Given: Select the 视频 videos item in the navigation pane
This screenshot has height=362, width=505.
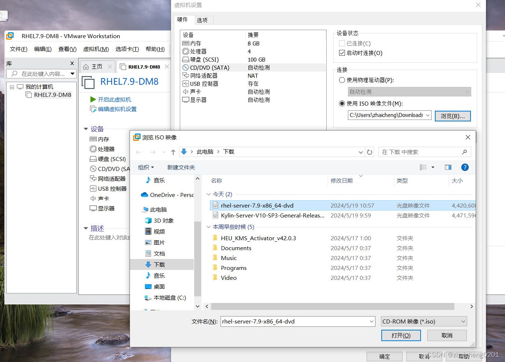Looking at the screenshot, I should (155, 231).
